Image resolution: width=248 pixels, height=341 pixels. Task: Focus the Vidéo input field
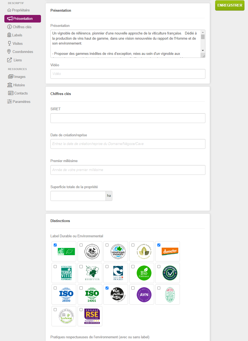click(128, 74)
